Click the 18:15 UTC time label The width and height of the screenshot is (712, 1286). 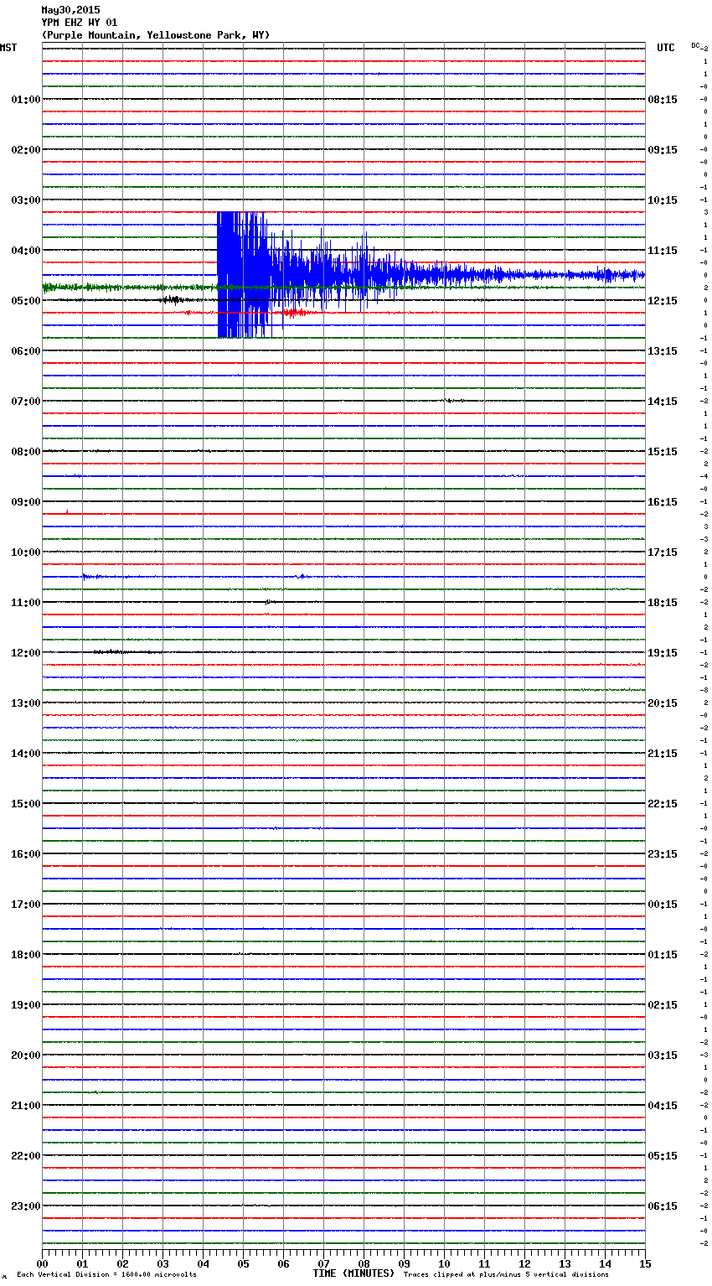click(x=663, y=603)
